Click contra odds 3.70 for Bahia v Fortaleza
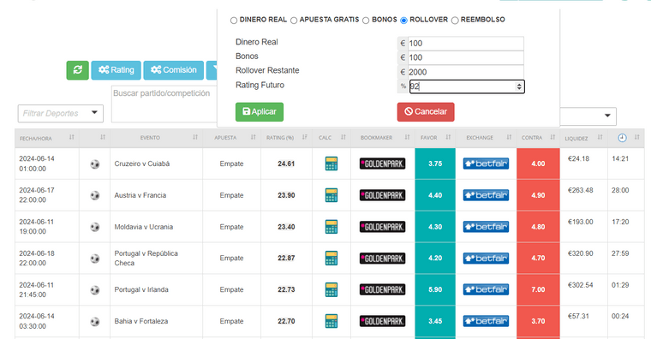This screenshot has width=651, height=339. pyautogui.click(x=538, y=321)
